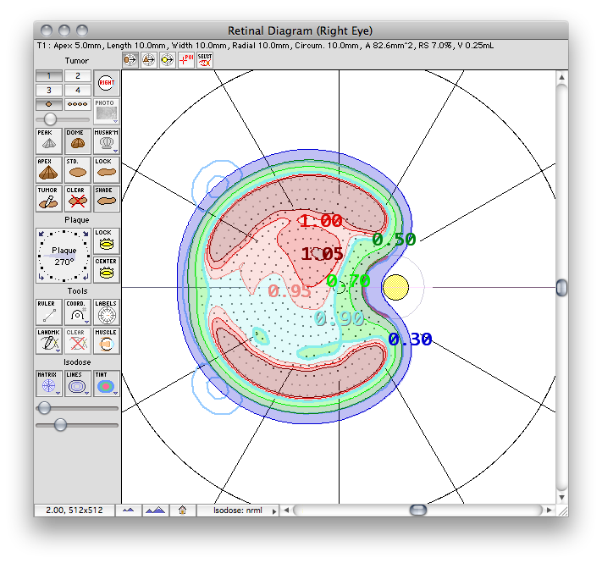The image size is (602, 563).
Task: Toggle tumor SHADE display
Action: pyautogui.click(x=107, y=198)
